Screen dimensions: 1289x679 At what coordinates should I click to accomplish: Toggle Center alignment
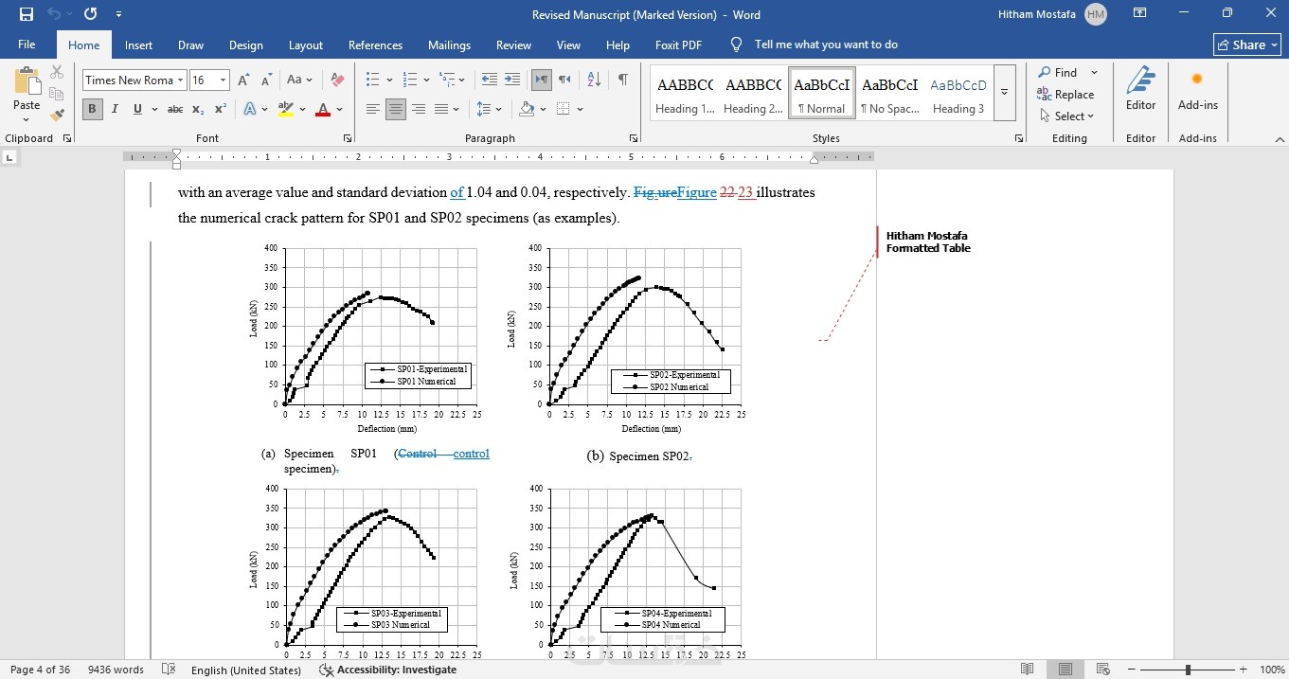[x=396, y=110]
